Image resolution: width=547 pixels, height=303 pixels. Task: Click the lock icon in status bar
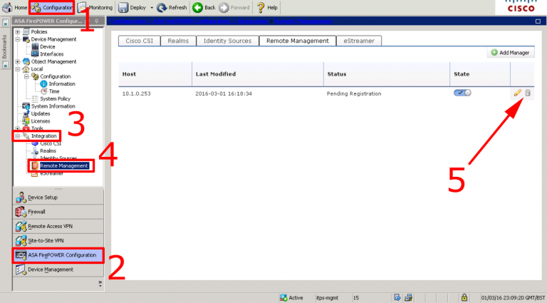[x=464, y=297]
